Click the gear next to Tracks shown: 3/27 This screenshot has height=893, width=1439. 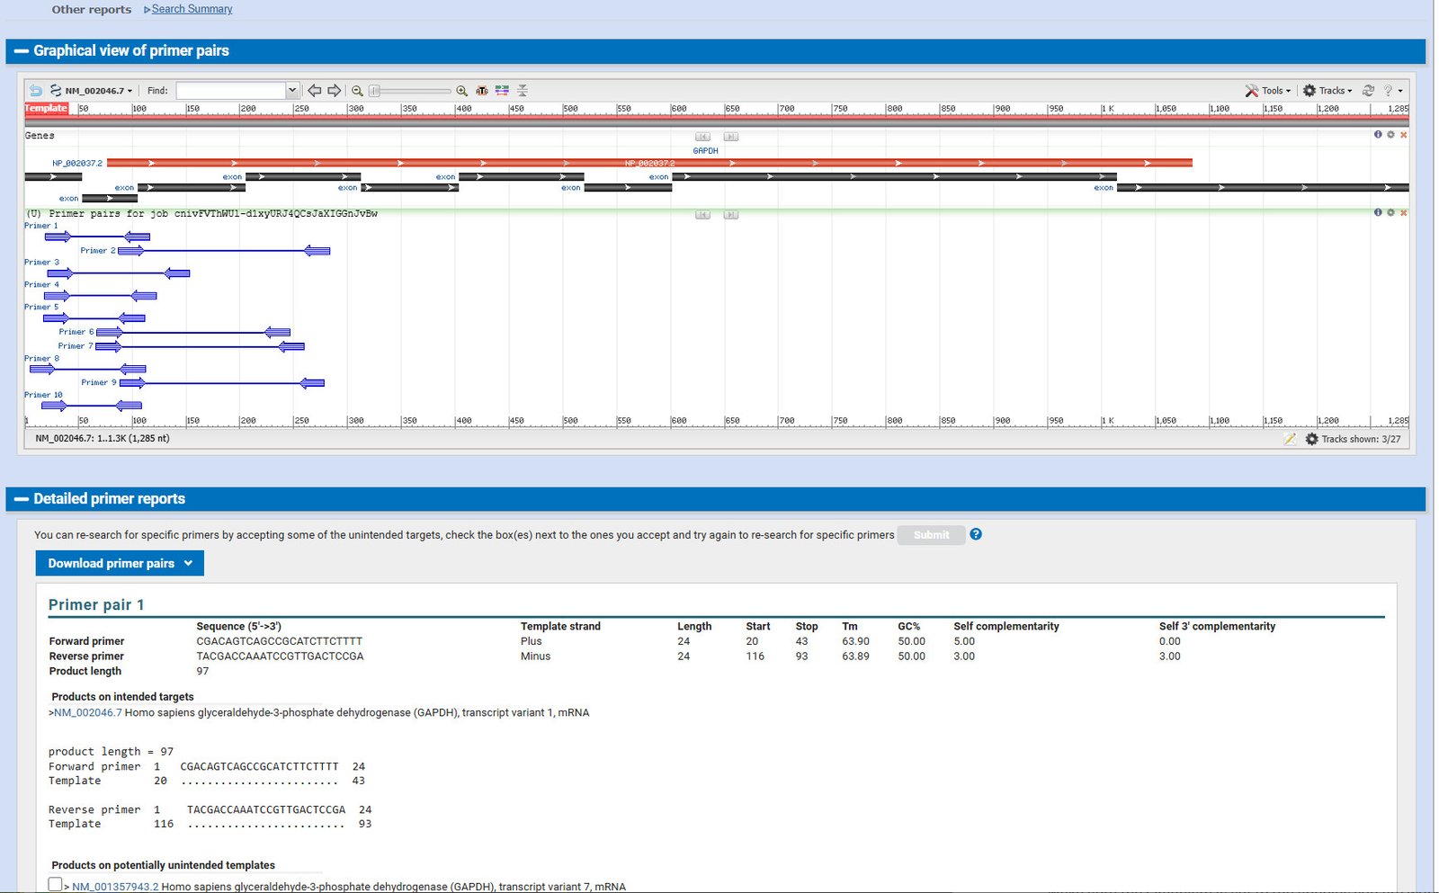tap(1311, 439)
